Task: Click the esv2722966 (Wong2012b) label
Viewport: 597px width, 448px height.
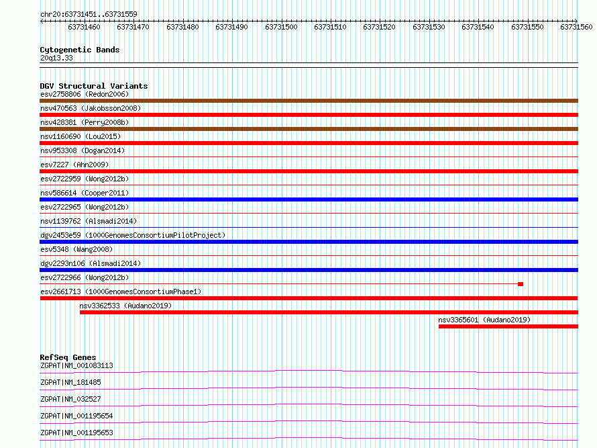Action: point(85,277)
